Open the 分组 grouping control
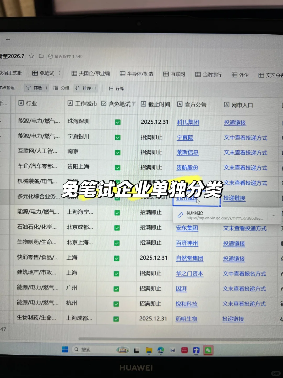This screenshot has height=378, width=283. [x=61, y=88]
